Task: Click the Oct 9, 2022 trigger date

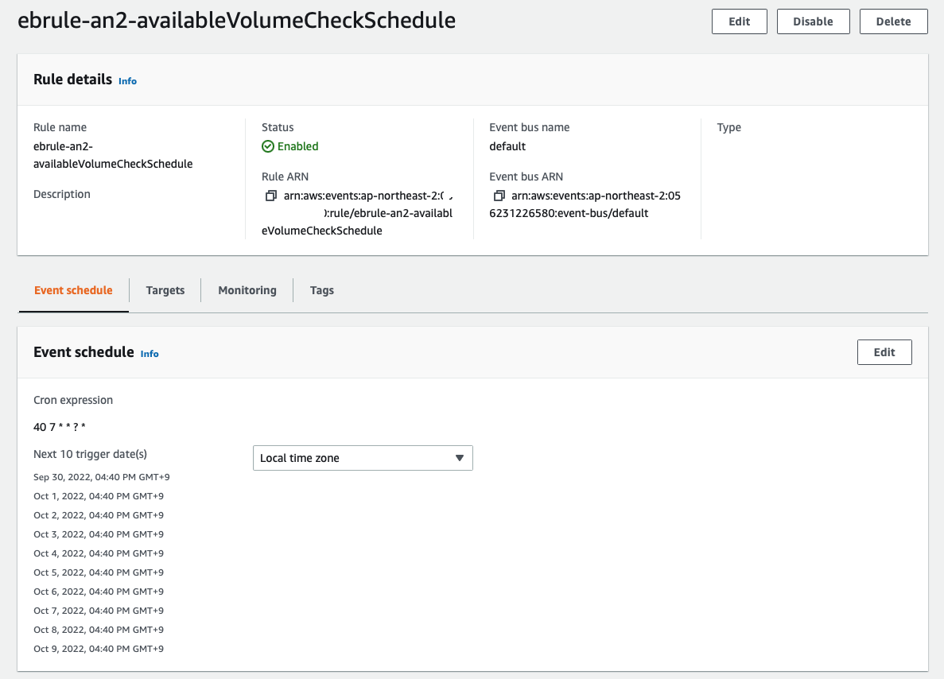Action: 99,649
